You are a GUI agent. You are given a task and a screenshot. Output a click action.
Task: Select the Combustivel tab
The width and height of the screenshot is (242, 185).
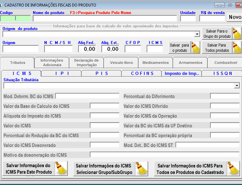click(x=225, y=63)
